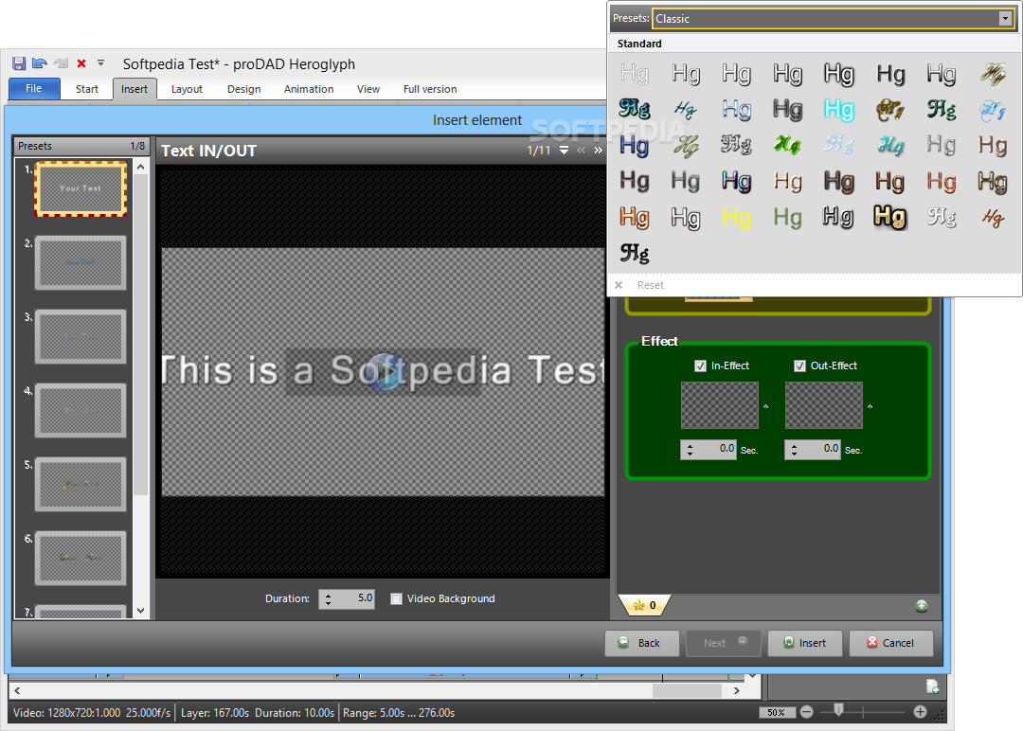Click the Out-Effect preview thumbnail
Viewport: 1023px width, 731px height.
coord(823,405)
